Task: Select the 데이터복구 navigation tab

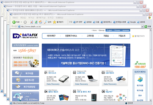Action: (x=51, y=36)
